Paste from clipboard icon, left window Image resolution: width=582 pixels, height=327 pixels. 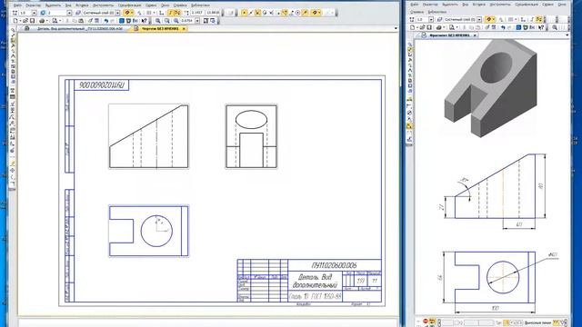click(x=81, y=21)
